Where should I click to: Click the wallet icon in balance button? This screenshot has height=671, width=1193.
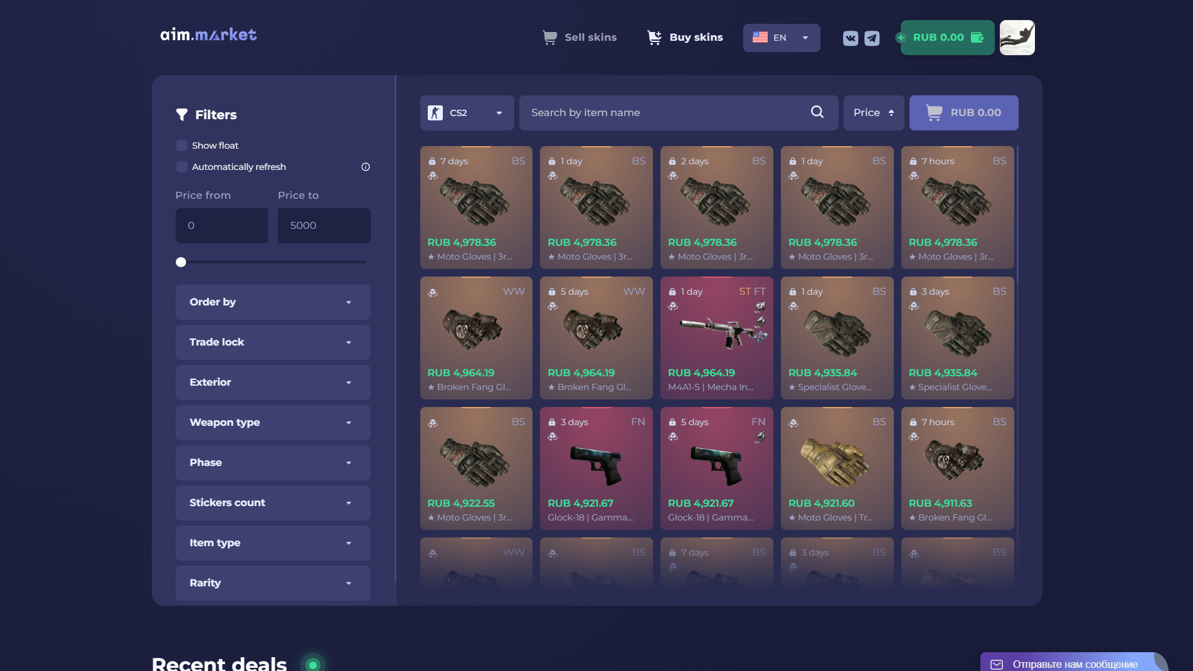click(977, 38)
